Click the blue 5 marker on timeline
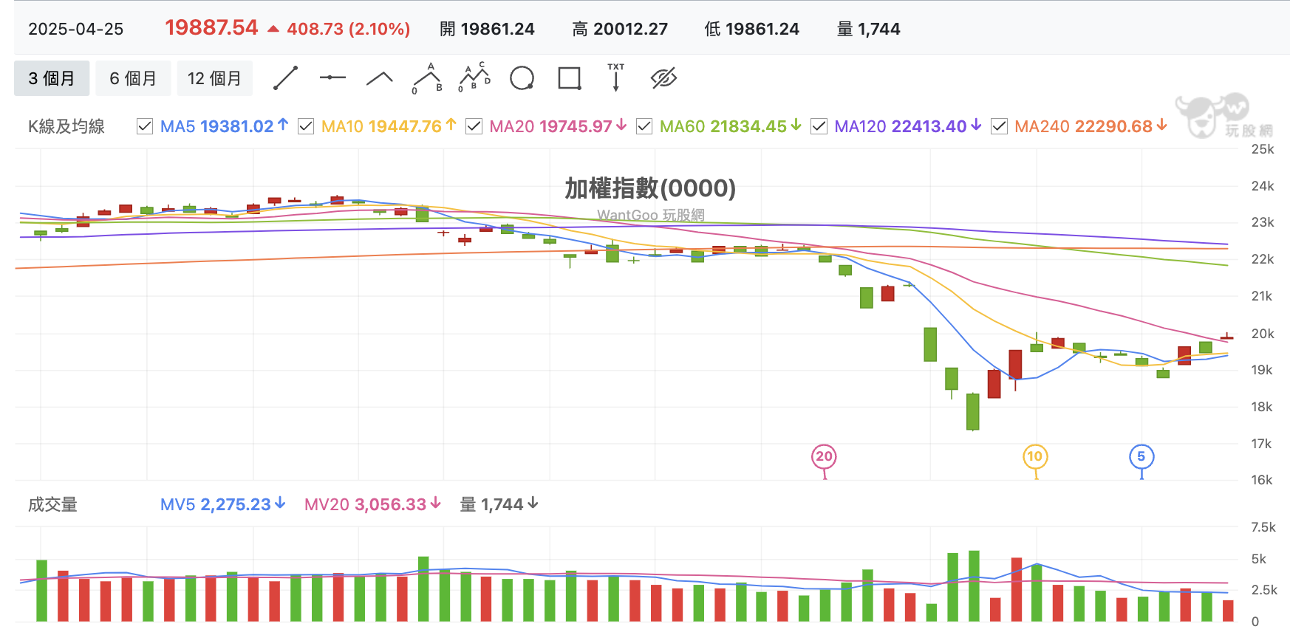 pos(1141,456)
